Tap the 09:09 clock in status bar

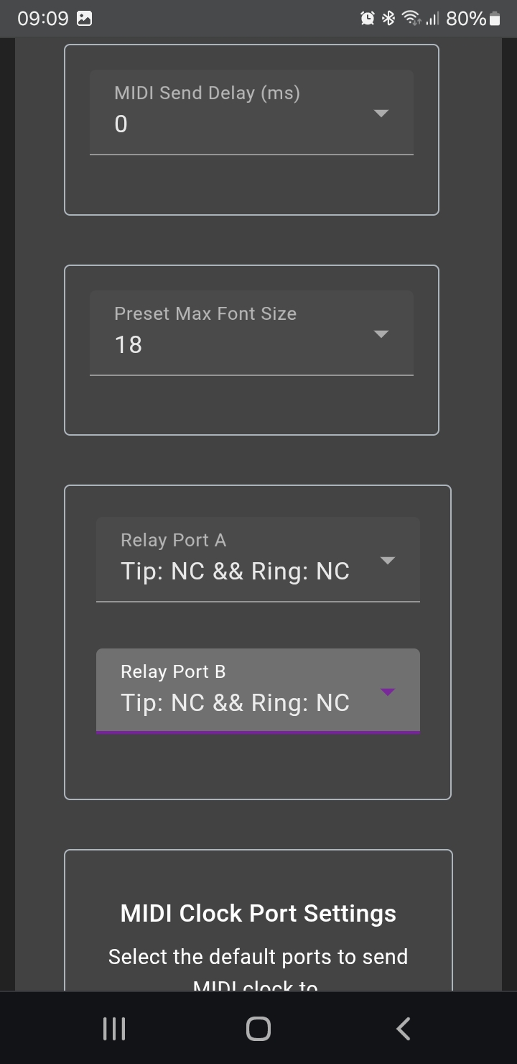(43, 19)
